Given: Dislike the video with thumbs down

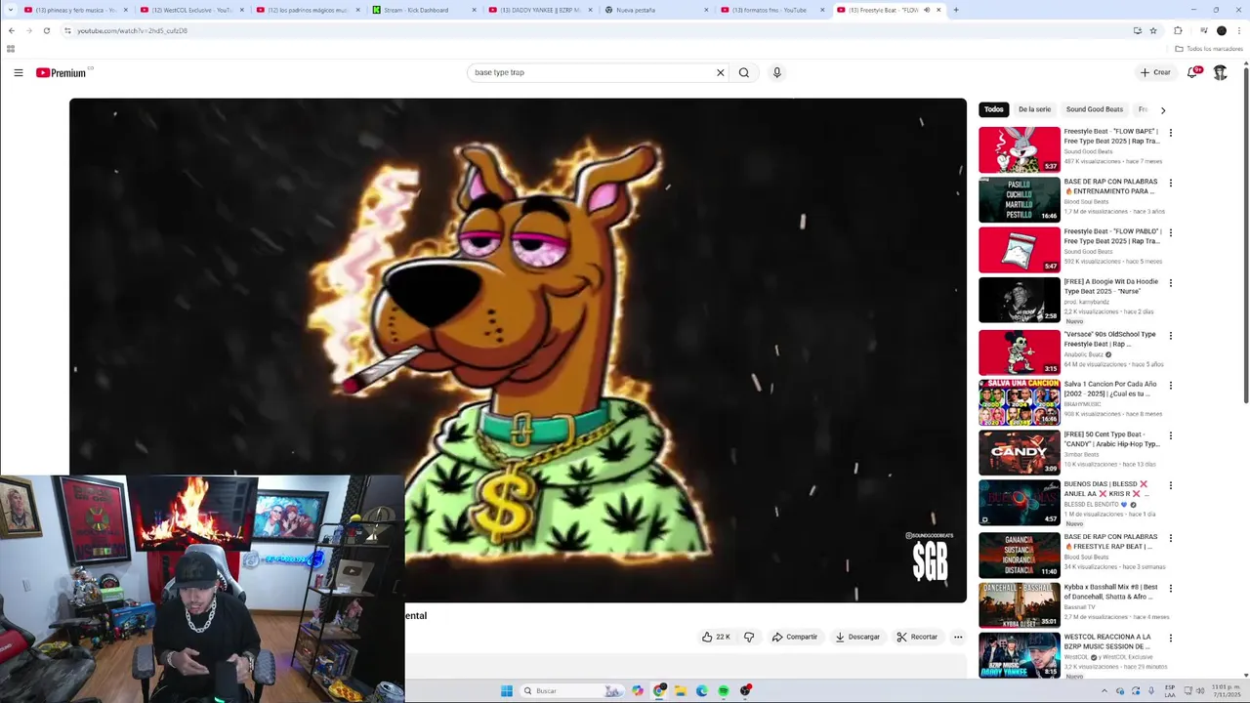Looking at the screenshot, I should [749, 637].
